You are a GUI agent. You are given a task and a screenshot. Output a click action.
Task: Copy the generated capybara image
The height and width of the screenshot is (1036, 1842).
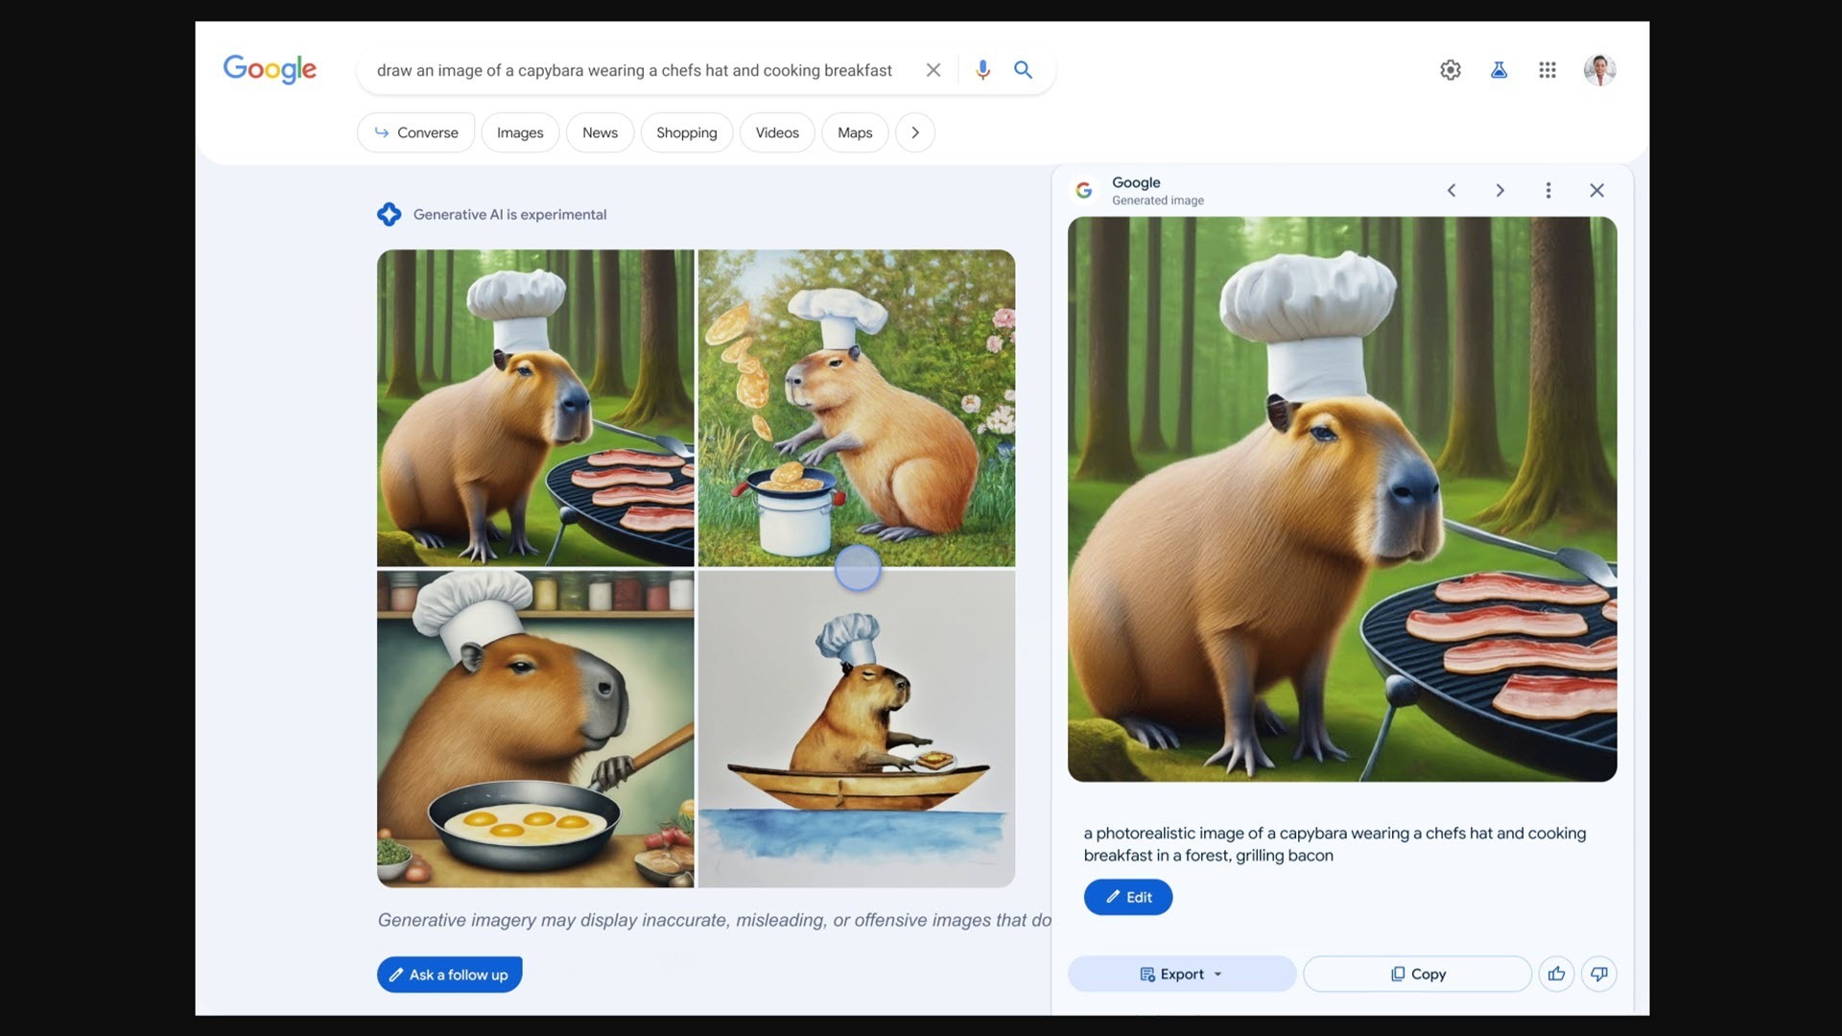click(1418, 974)
